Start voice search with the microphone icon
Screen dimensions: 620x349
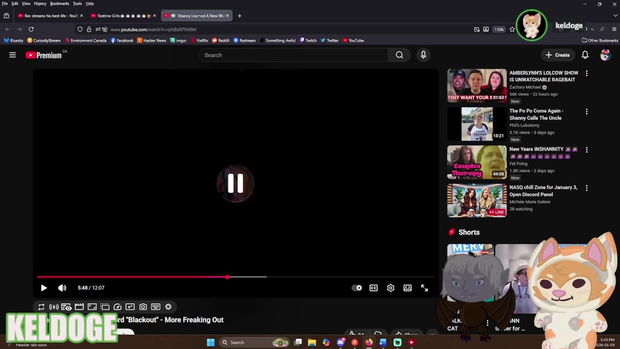(x=423, y=55)
